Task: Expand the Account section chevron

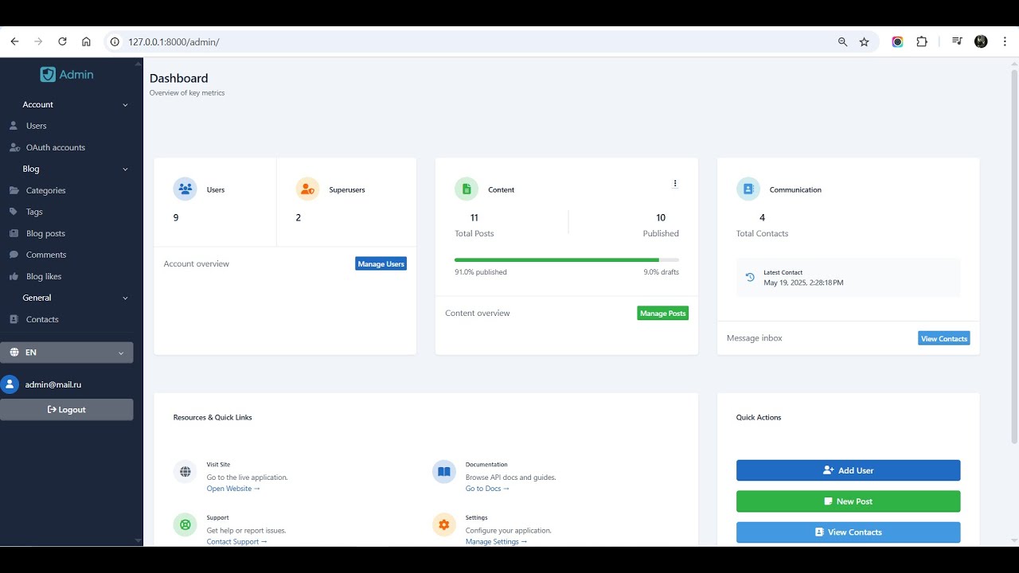Action: pyautogui.click(x=125, y=104)
